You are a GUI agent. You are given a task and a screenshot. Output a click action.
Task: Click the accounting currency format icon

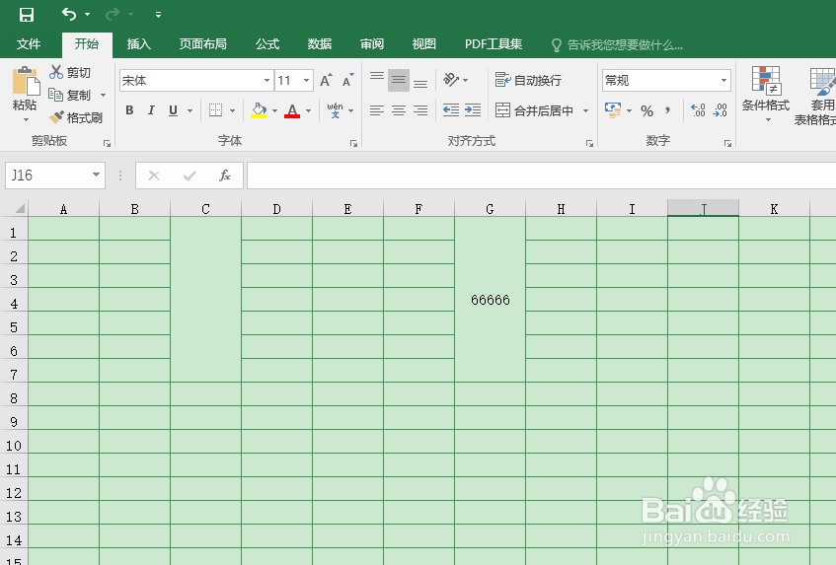click(613, 110)
